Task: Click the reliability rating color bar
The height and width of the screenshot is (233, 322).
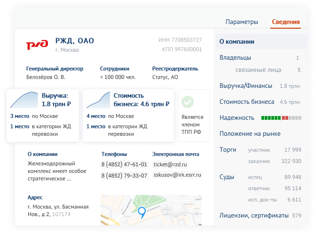Action: [x=281, y=118]
